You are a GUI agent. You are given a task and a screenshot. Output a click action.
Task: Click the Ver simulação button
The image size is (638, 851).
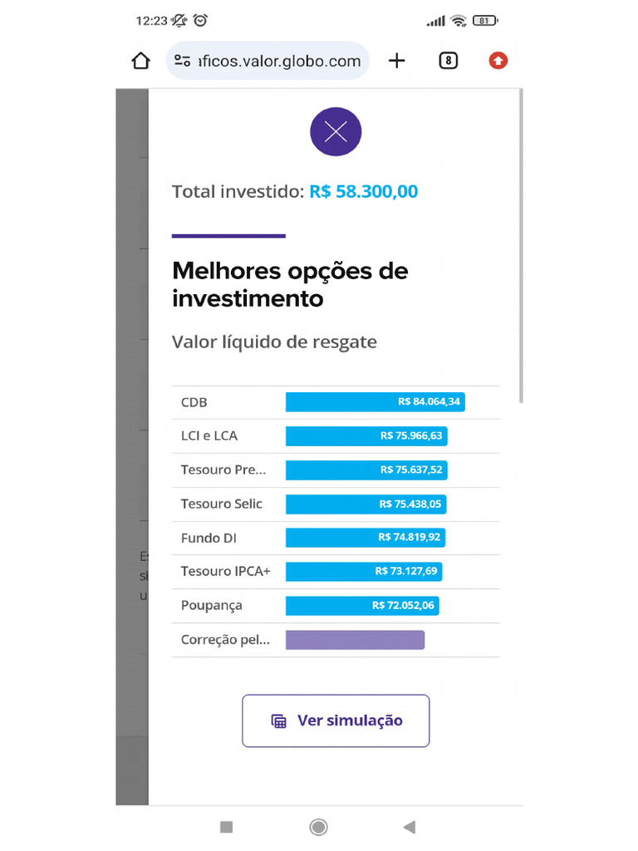(x=336, y=721)
